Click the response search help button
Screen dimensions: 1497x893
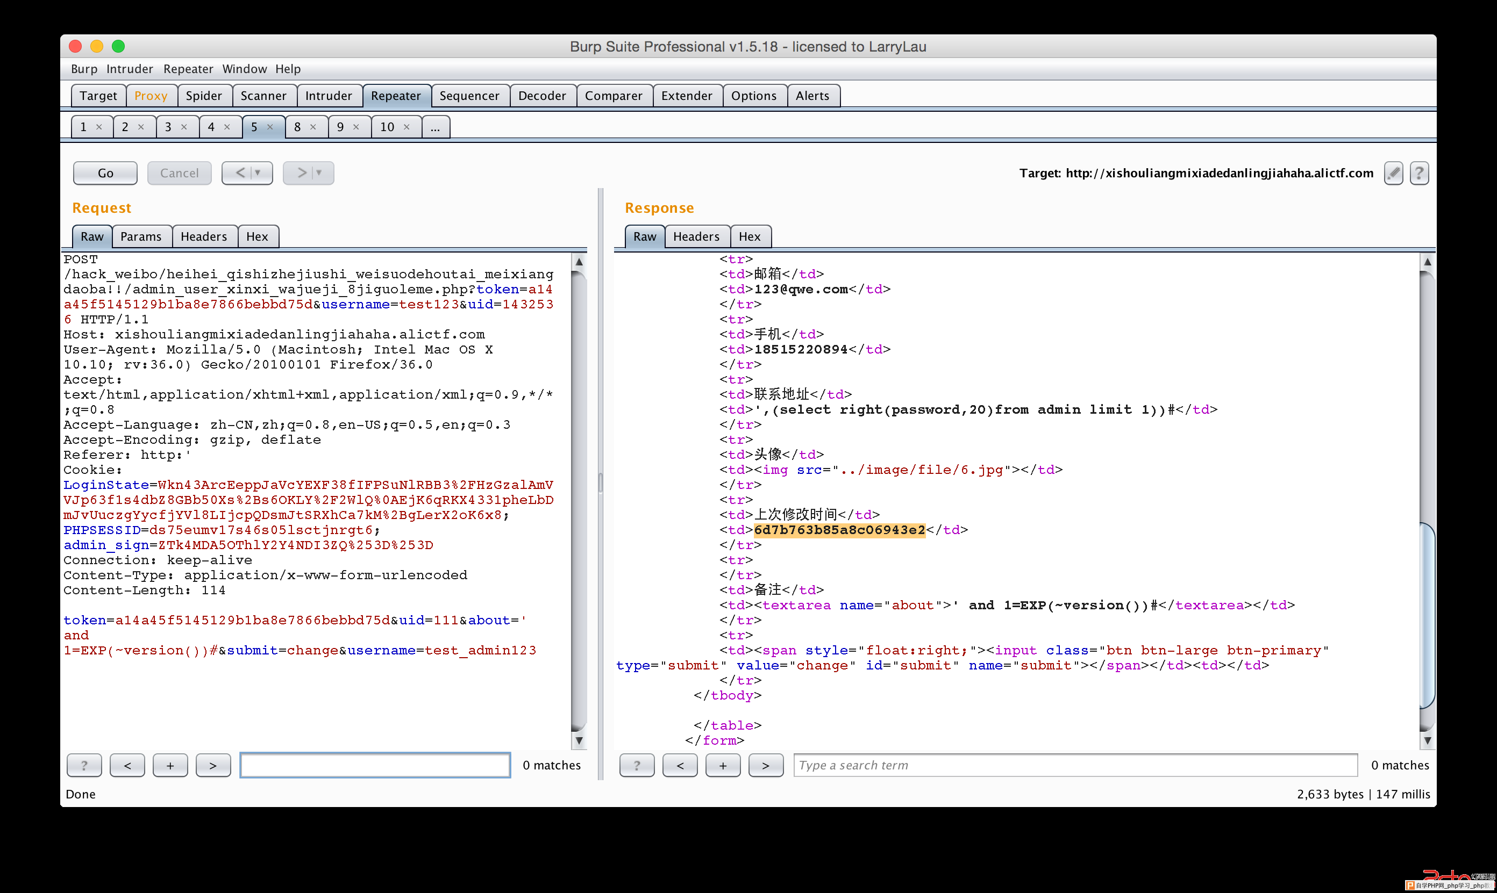tap(637, 766)
